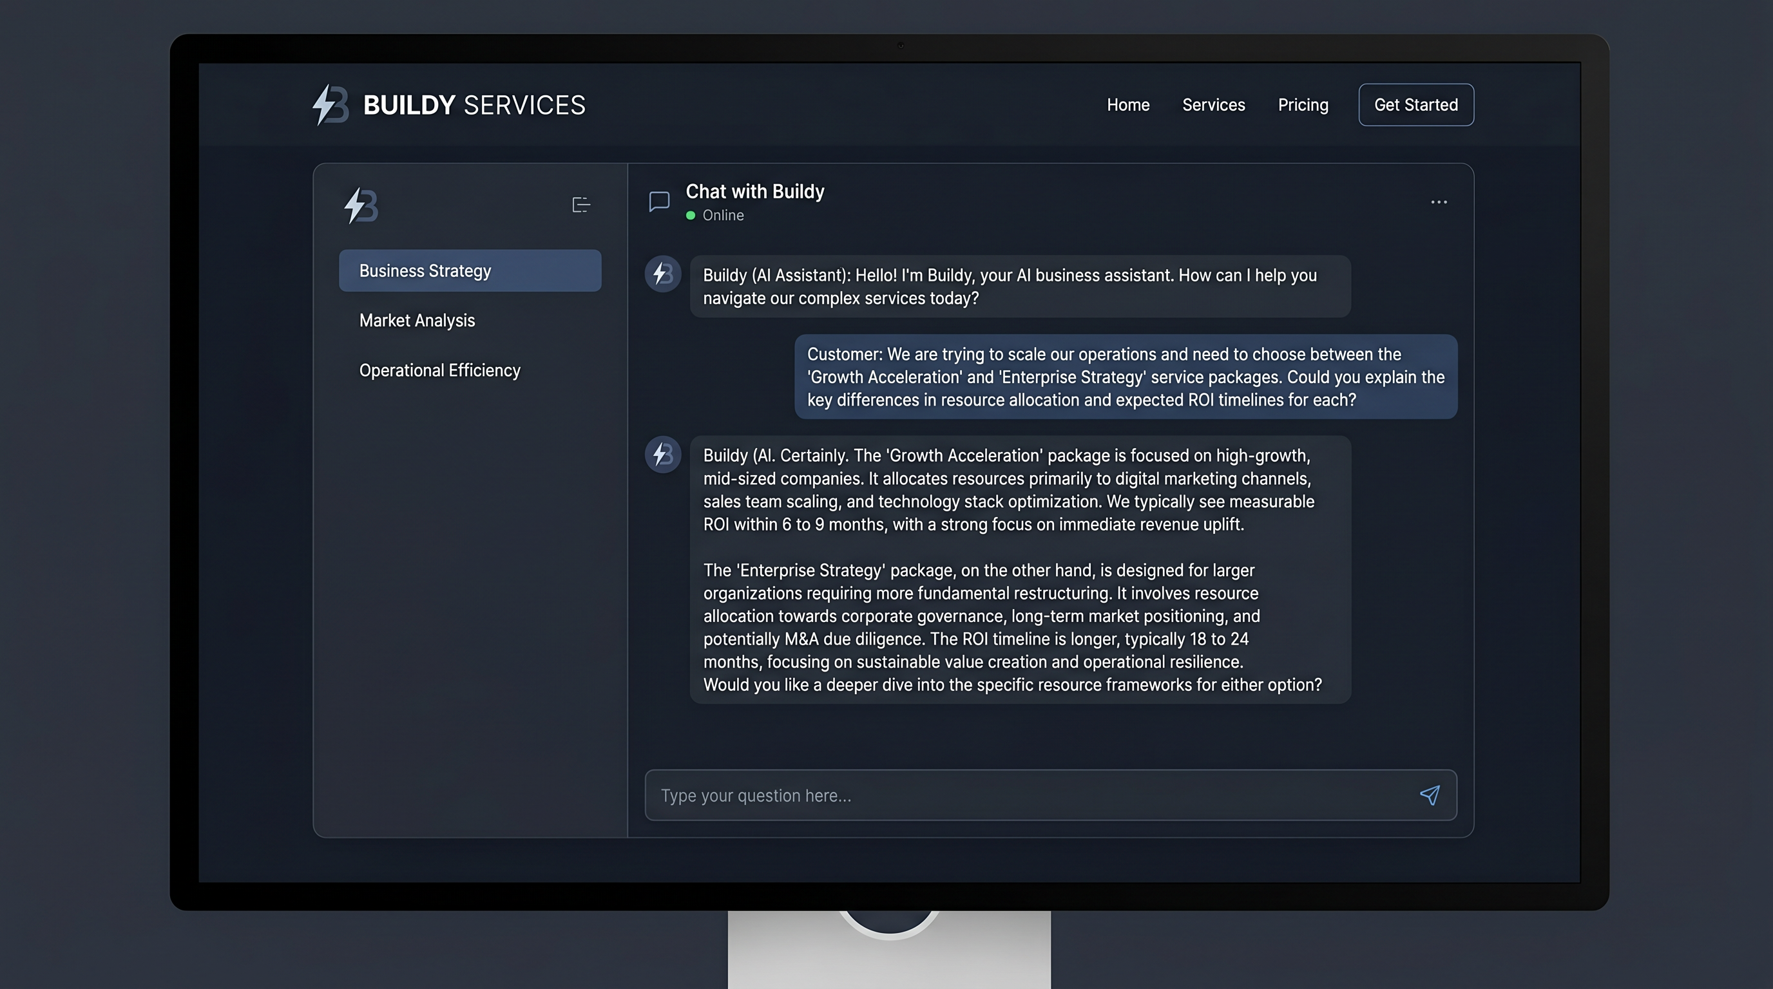This screenshot has width=1773, height=989.
Task: Click the Buildy Services lightning logo in header
Action: point(331,105)
